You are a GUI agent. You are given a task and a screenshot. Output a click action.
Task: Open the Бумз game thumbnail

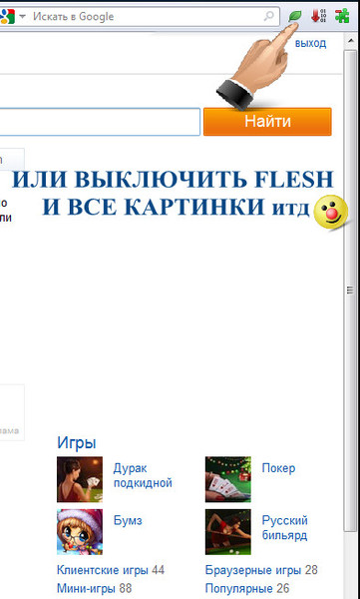[80, 532]
